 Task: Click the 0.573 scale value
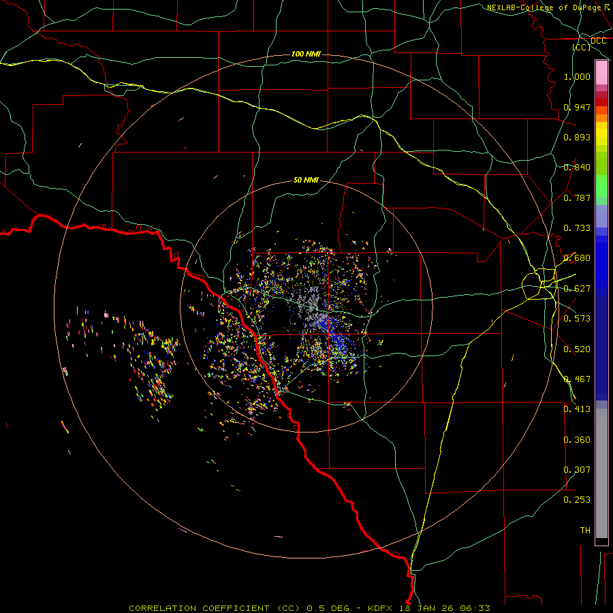[x=577, y=319]
